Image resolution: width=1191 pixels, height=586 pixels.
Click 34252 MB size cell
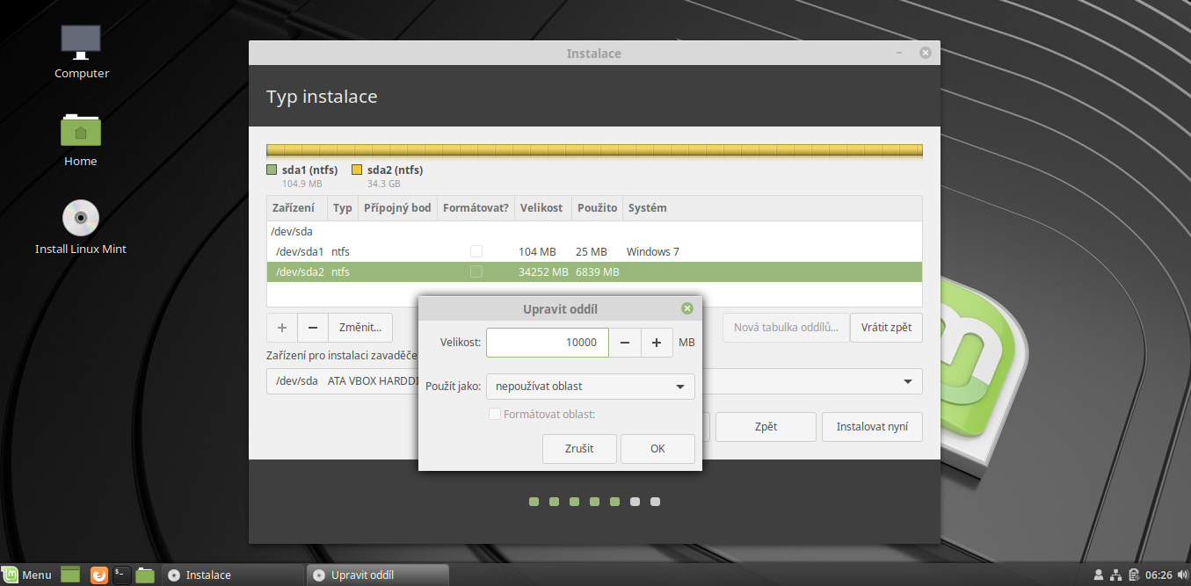544,272
